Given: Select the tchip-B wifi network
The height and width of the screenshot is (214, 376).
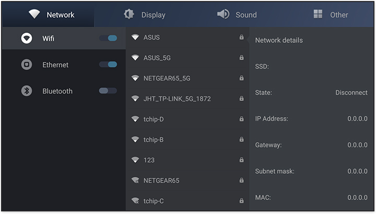Looking at the screenshot, I should pos(154,140).
